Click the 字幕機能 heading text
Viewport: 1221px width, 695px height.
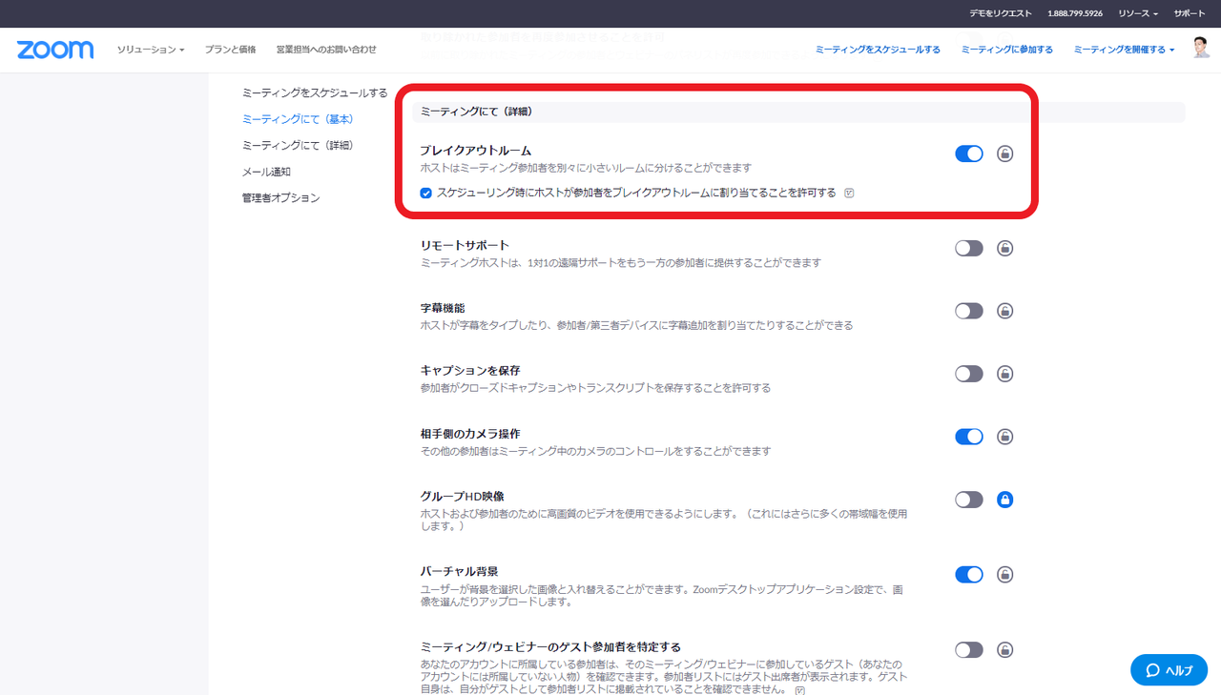tap(443, 308)
